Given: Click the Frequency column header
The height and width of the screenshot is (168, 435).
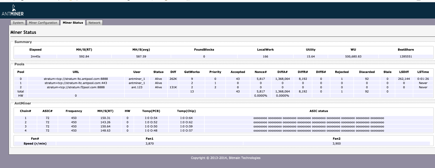Looking at the screenshot, I should (x=74, y=111).
